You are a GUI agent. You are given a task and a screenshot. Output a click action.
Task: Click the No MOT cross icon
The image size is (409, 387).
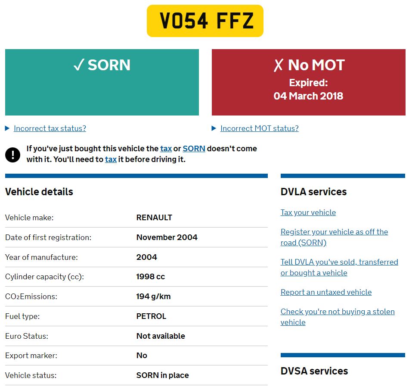(279, 65)
